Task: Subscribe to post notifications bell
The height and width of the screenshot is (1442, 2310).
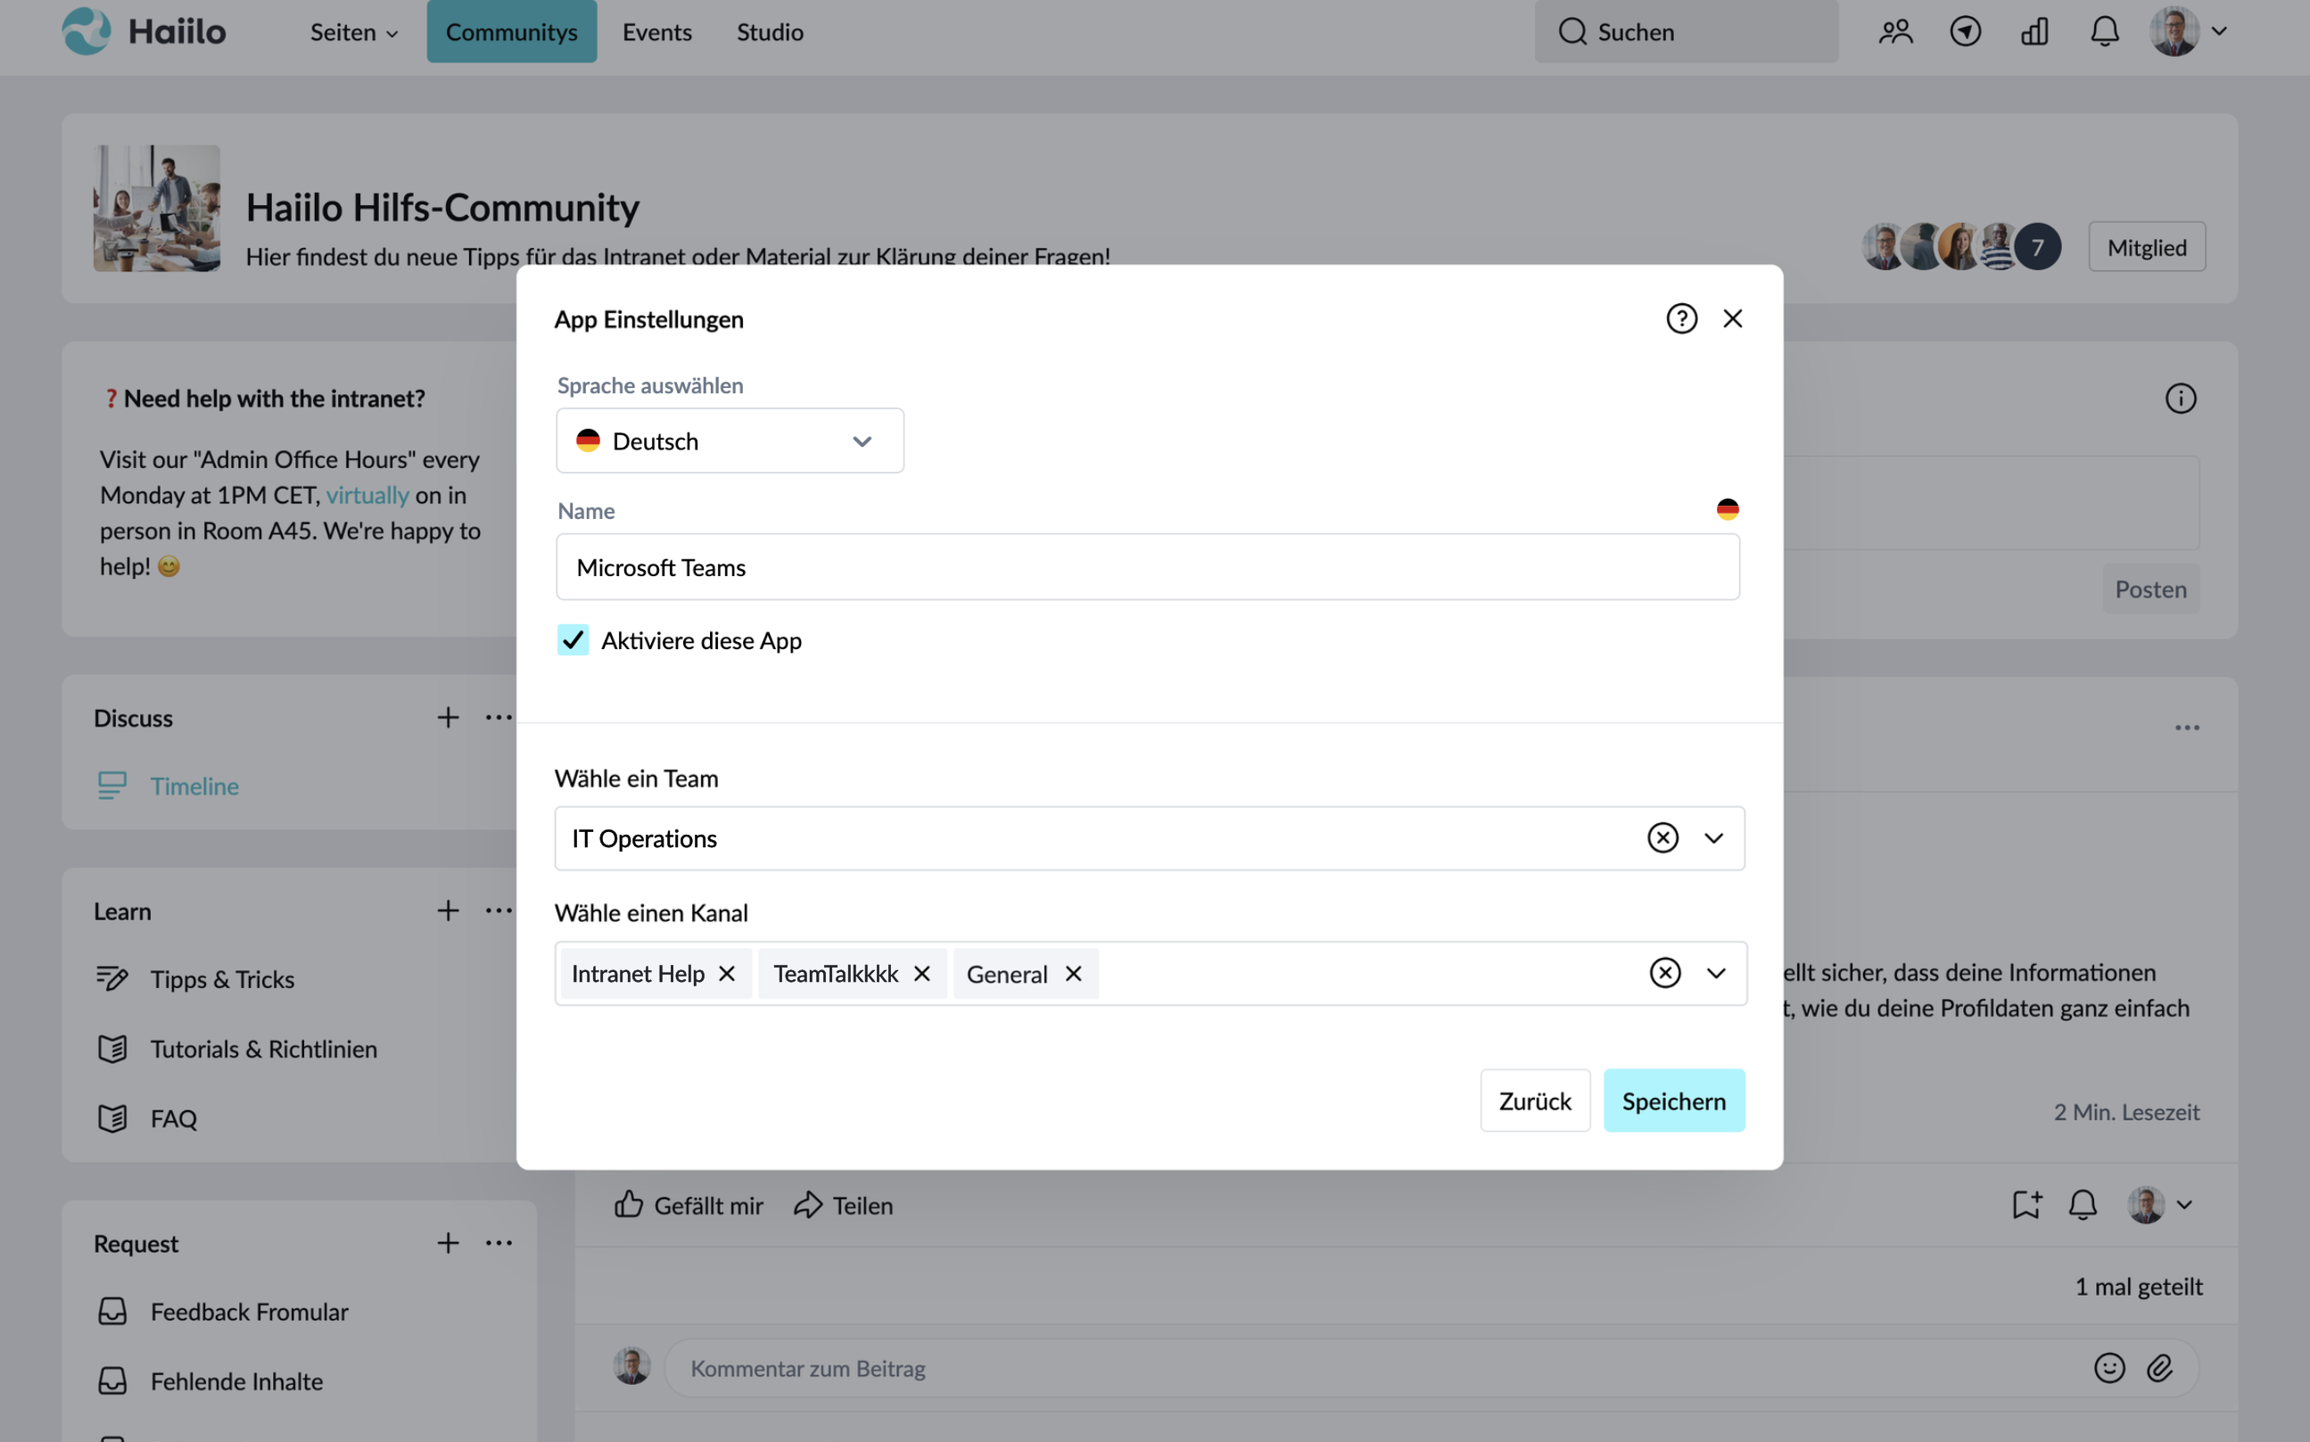Action: point(2082,1205)
